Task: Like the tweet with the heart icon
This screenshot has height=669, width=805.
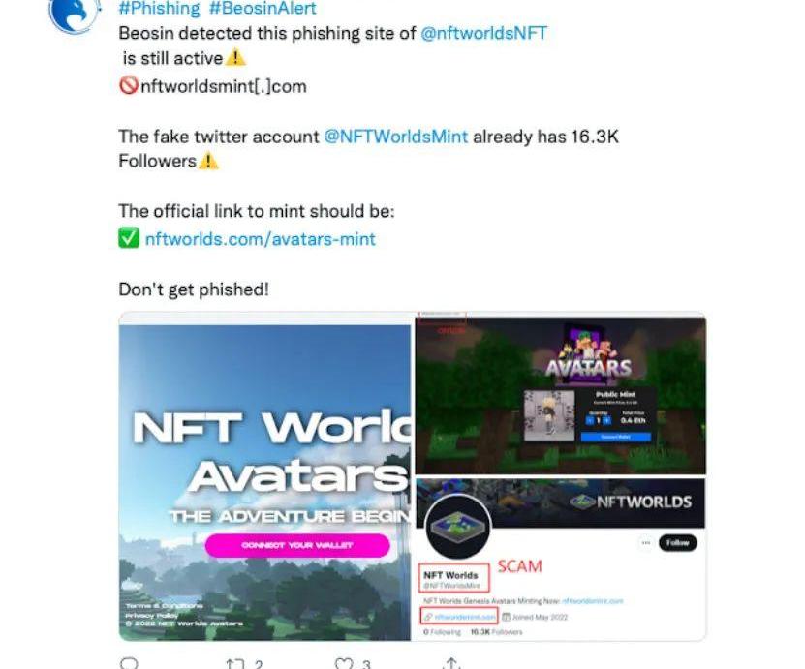Action: pyautogui.click(x=344, y=664)
